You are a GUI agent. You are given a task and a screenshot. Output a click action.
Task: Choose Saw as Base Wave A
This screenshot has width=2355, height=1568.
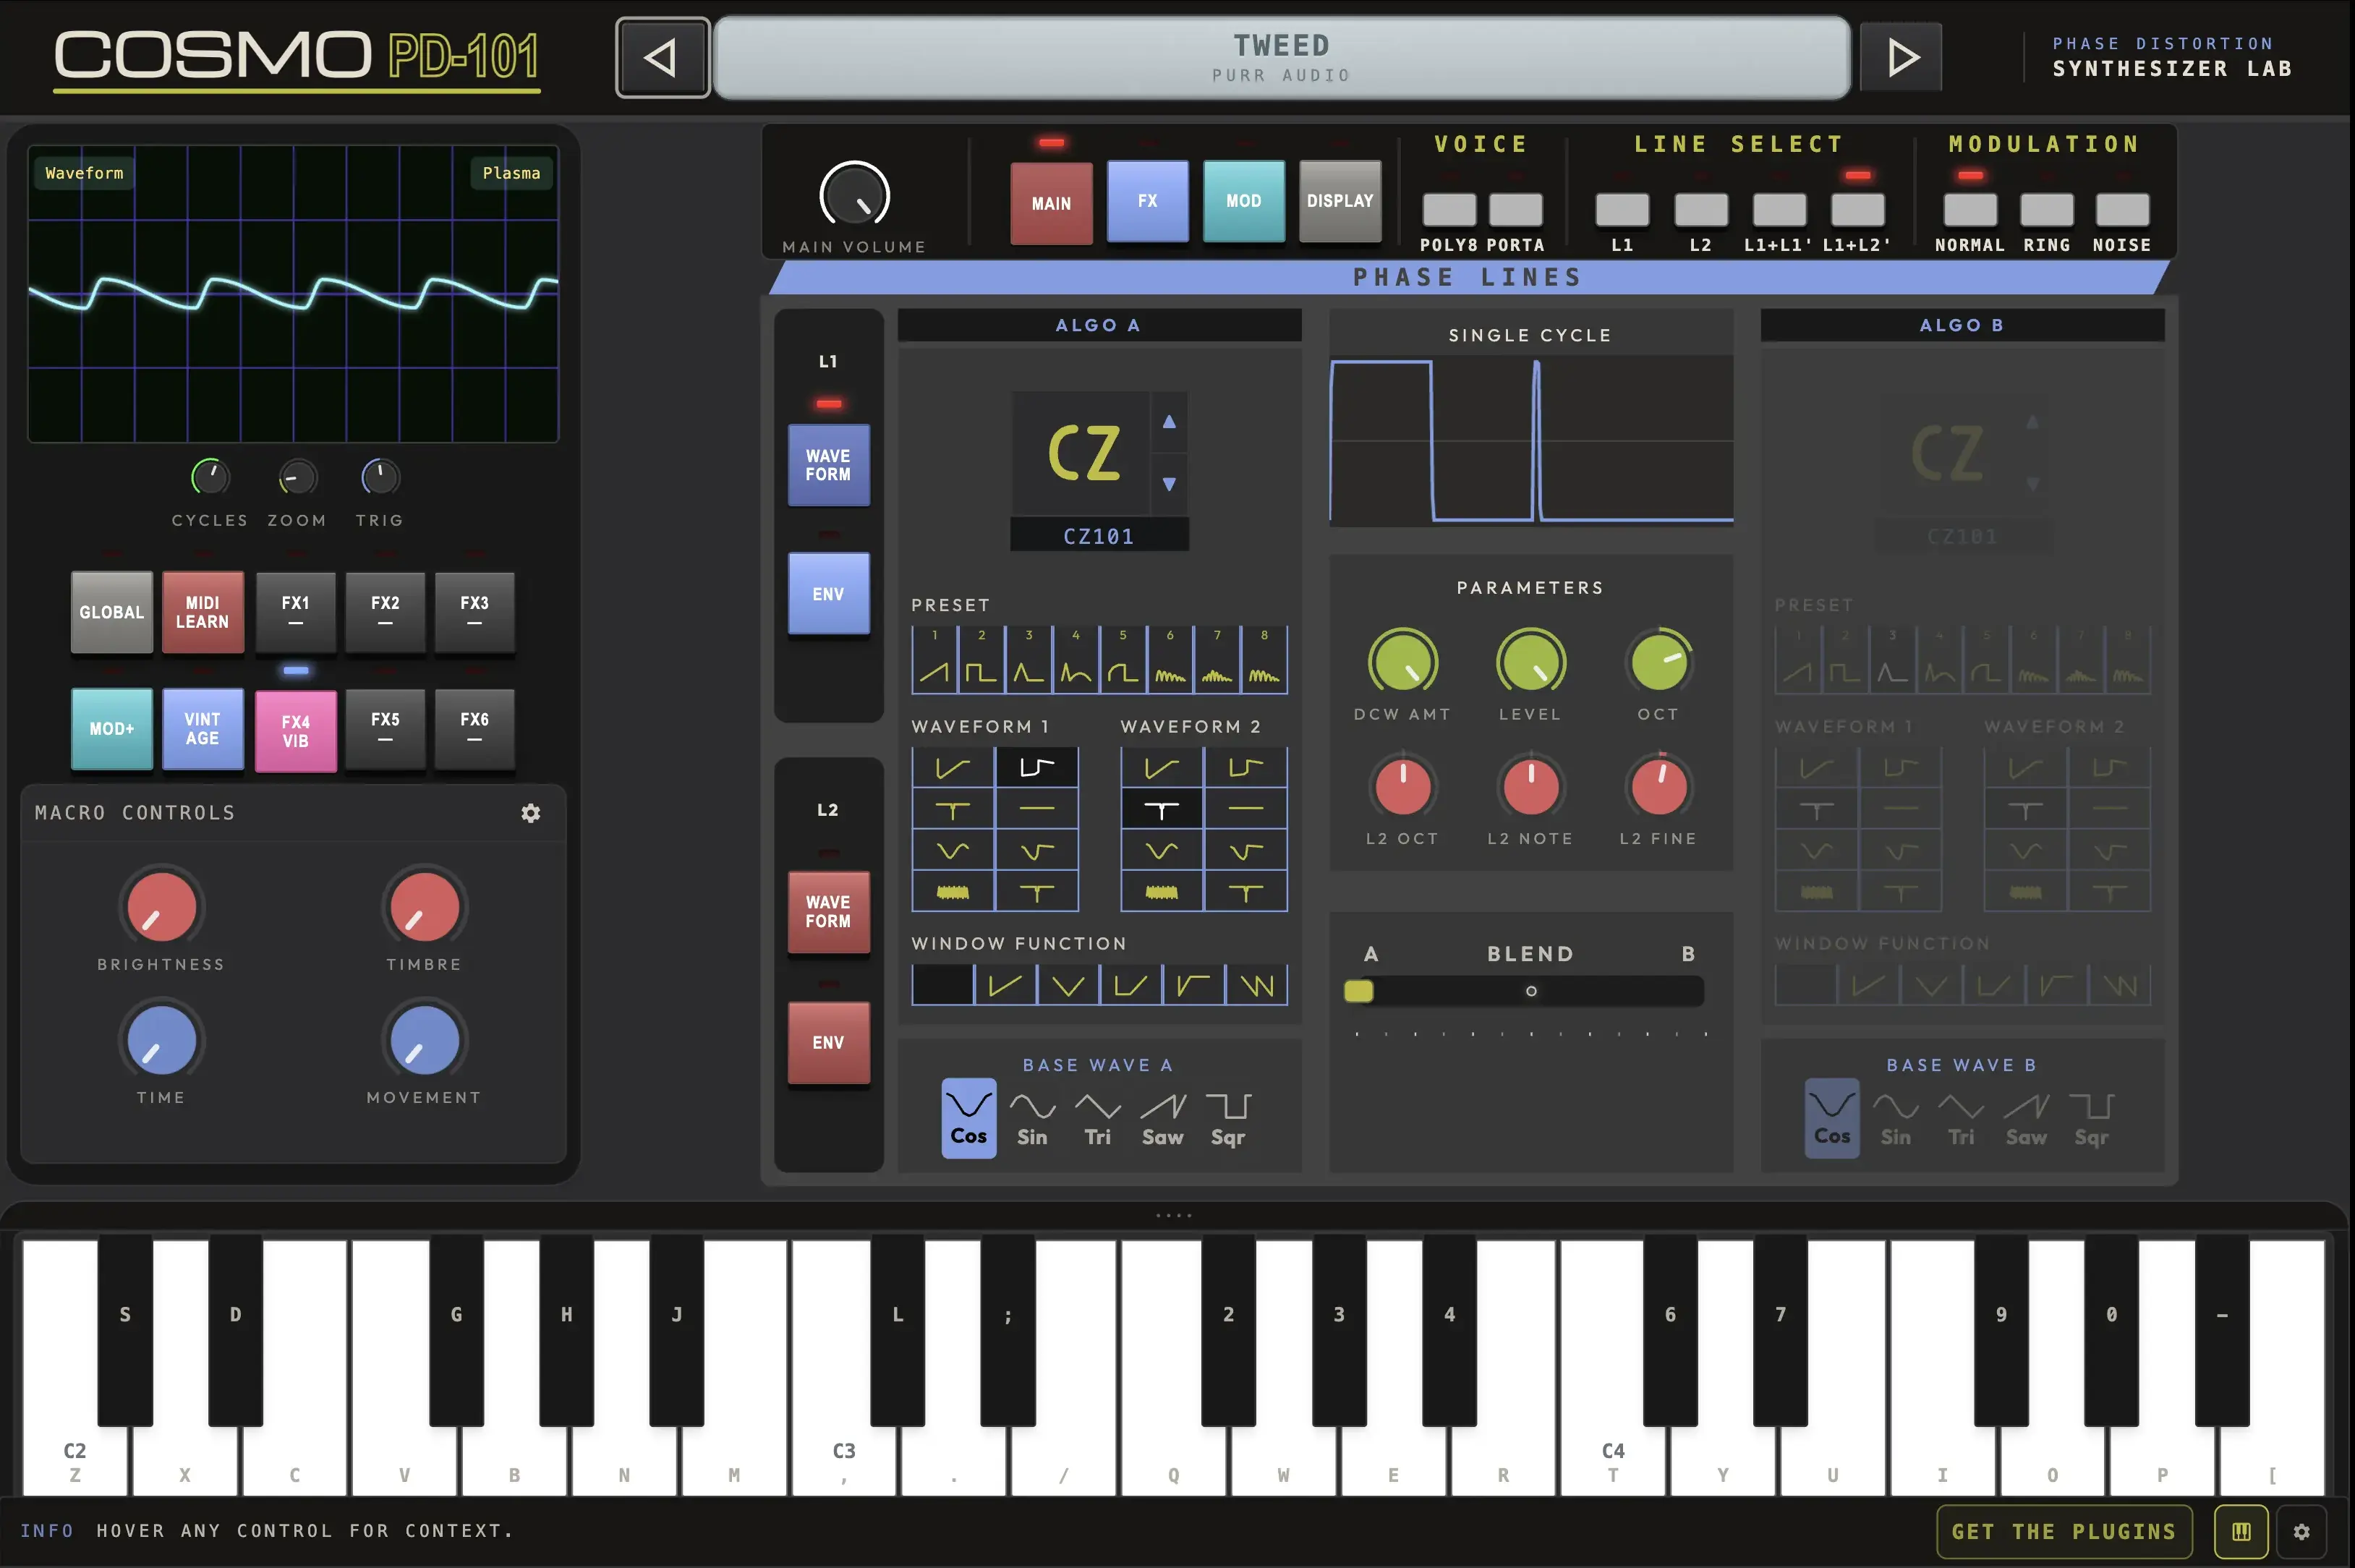[1163, 1118]
